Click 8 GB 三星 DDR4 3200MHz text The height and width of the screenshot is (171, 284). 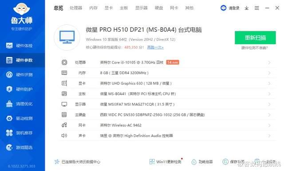(124, 73)
